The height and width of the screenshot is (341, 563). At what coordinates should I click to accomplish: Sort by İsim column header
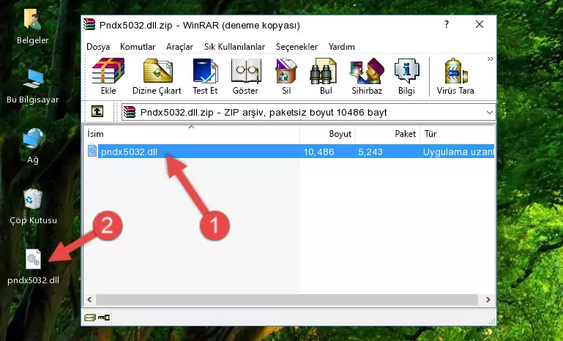pyautogui.click(x=192, y=134)
